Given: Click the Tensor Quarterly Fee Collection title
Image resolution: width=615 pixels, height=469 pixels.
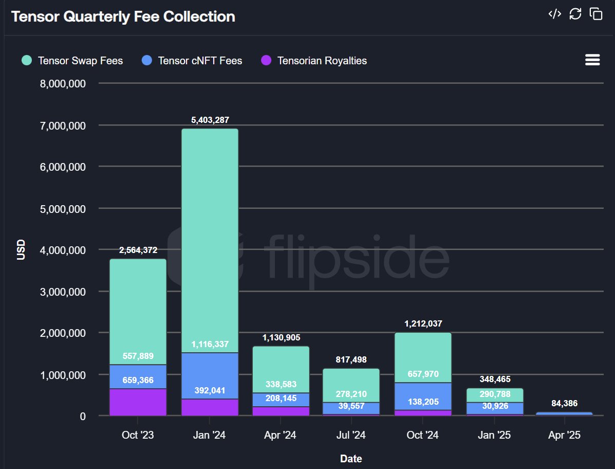Looking at the screenshot, I should pyautogui.click(x=123, y=16).
